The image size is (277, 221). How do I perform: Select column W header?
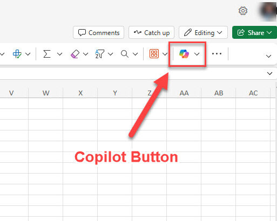click(46, 93)
